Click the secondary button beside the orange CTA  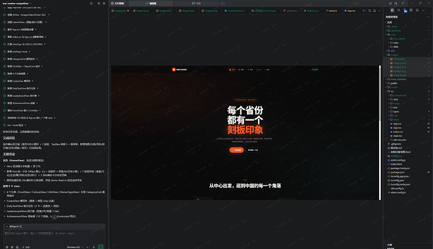pos(253,150)
